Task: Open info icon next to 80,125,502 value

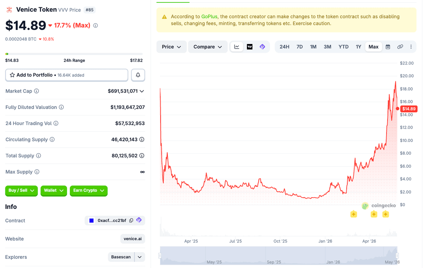Action: tap(142, 156)
